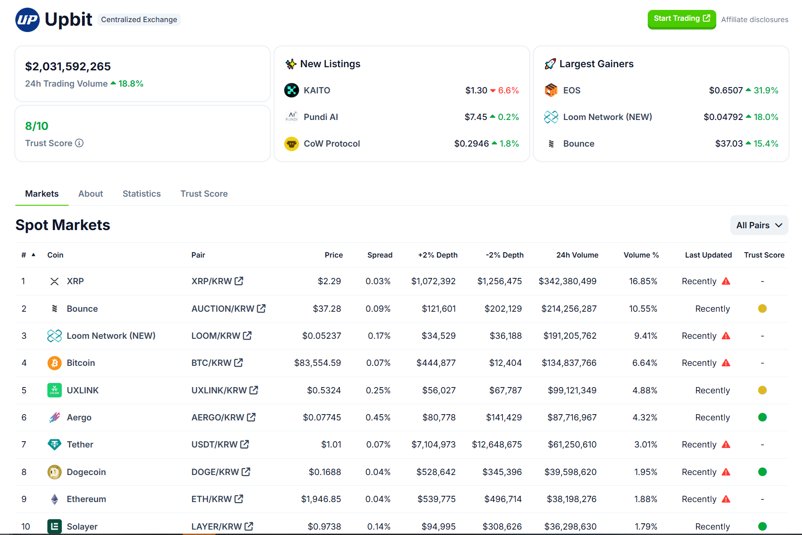Open the Affiliate disclosures link
Screen dimensions: 802x535
point(755,19)
